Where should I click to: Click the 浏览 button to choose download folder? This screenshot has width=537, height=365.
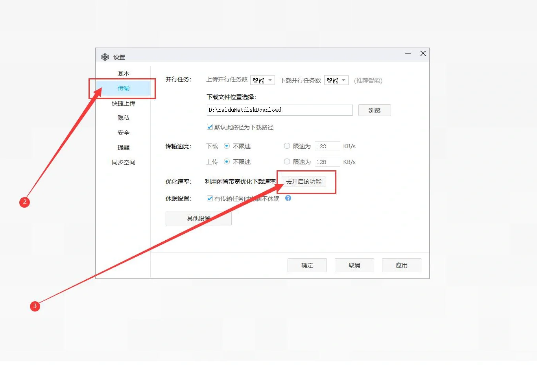tap(374, 110)
